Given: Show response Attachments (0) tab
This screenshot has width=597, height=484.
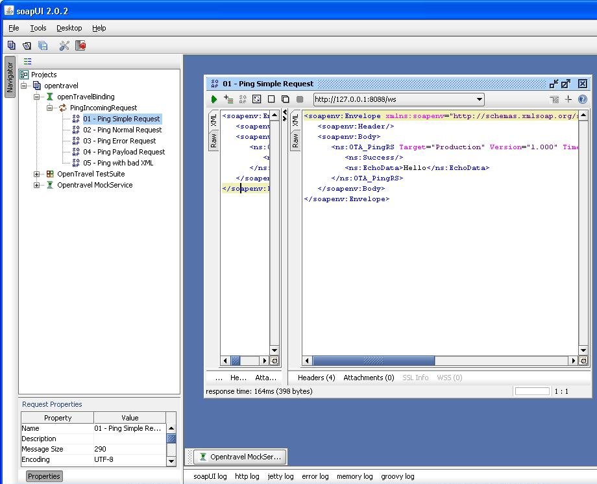Looking at the screenshot, I should (x=369, y=378).
